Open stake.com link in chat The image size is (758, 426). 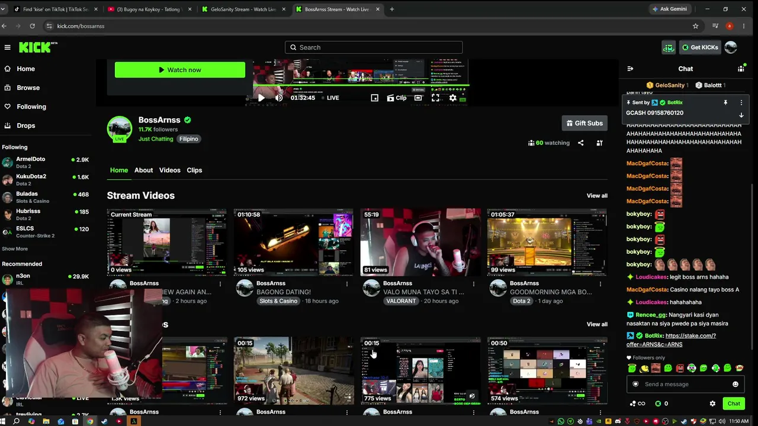(671, 340)
